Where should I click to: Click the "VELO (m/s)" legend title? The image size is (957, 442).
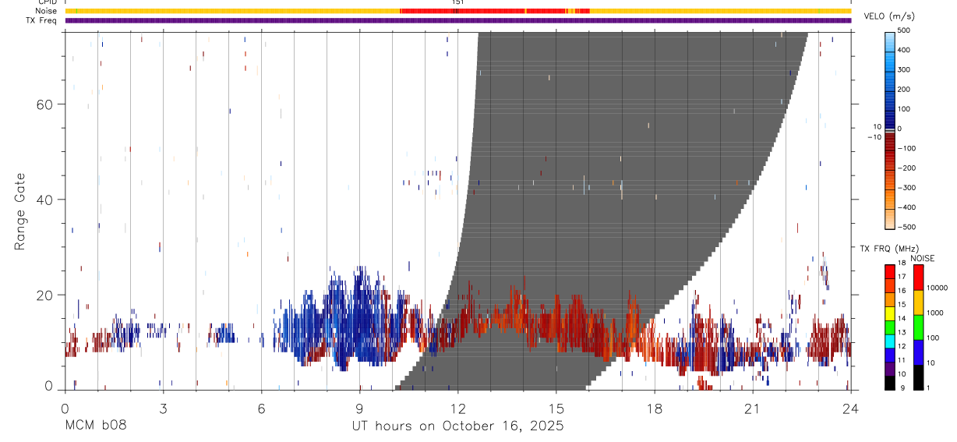(889, 16)
